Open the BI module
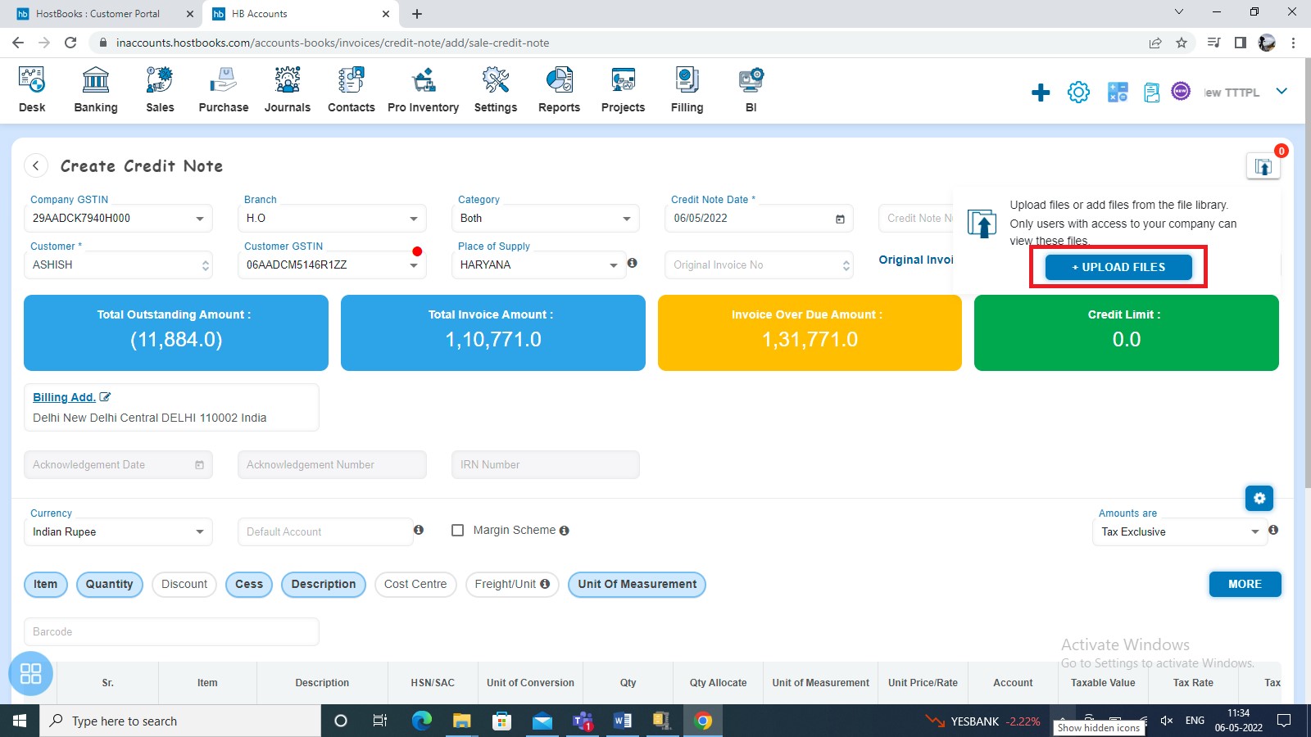 751,90
